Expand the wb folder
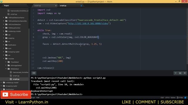Viewport: 188px width, 105px height. (3, 55)
